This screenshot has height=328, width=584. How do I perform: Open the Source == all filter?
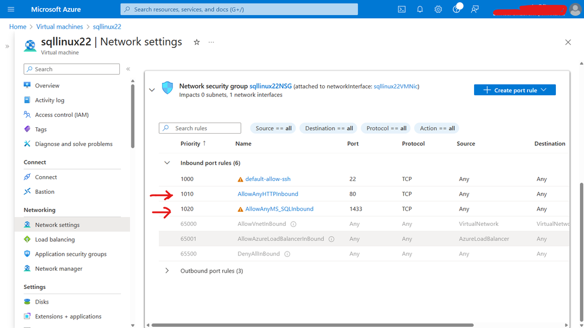pos(274,128)
